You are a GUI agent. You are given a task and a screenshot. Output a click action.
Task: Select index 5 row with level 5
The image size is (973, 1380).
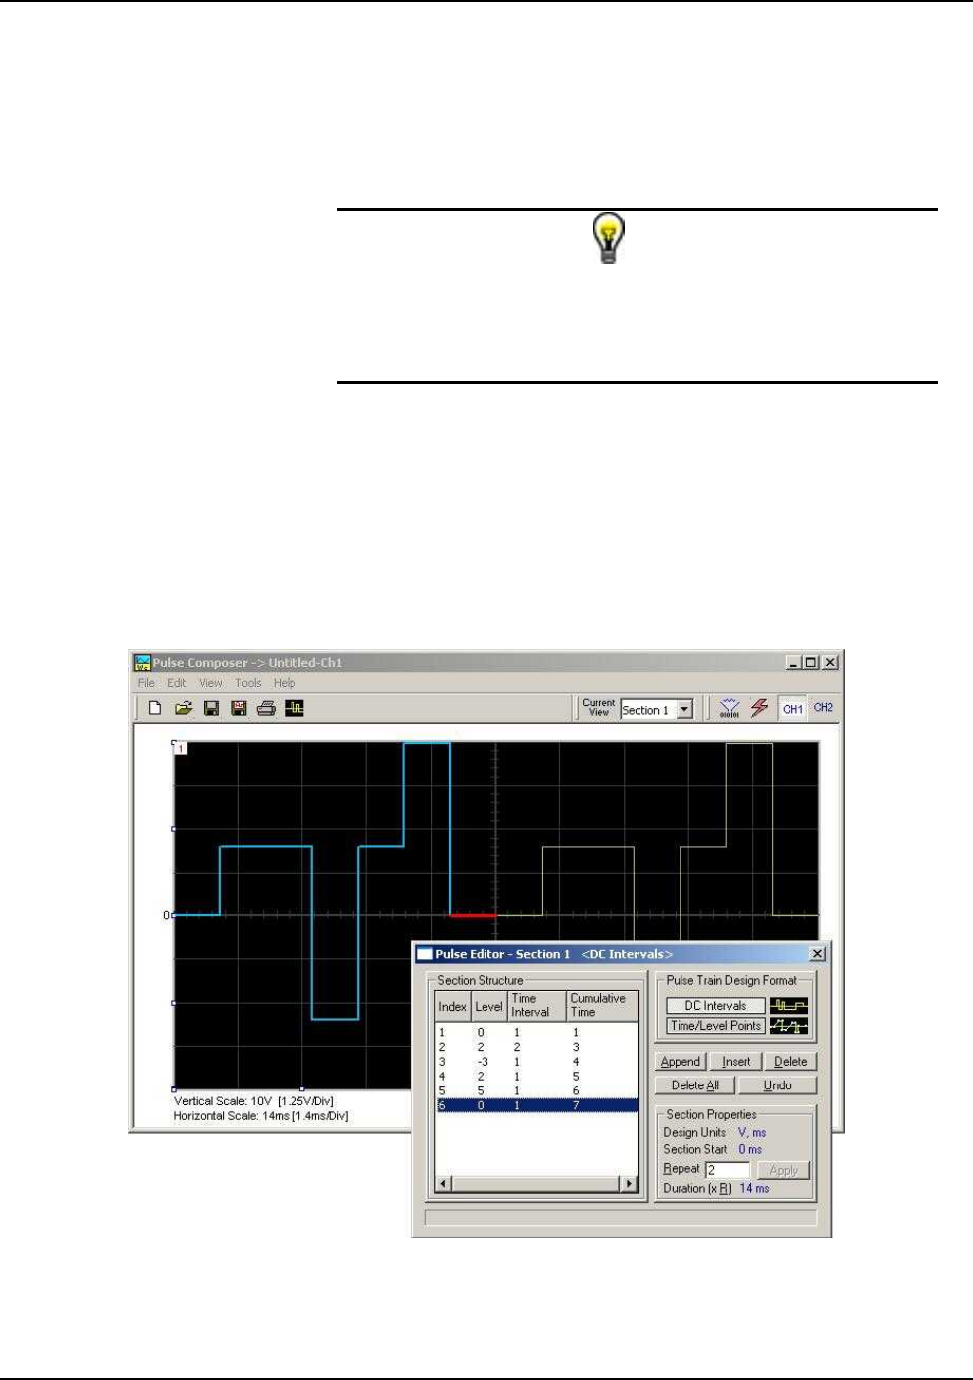pos(536,1090)
